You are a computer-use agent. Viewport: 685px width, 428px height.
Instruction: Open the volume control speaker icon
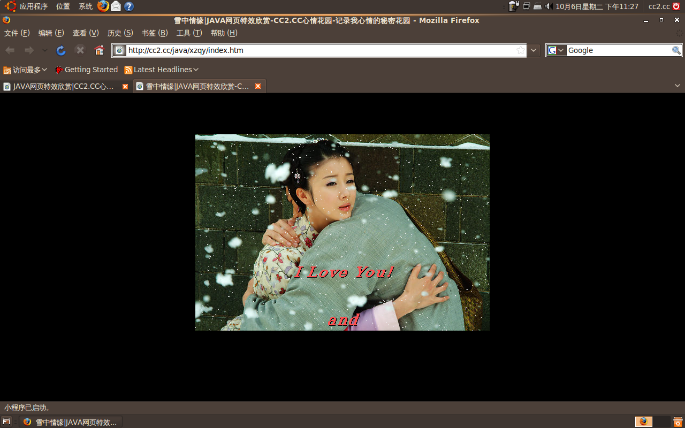[548, 6]
